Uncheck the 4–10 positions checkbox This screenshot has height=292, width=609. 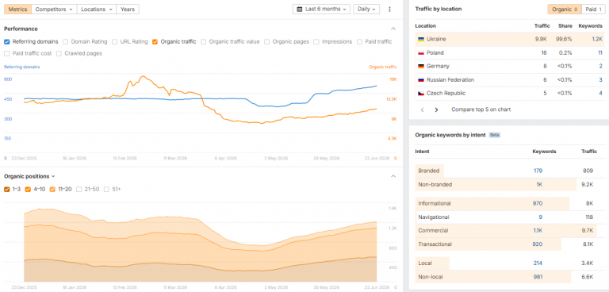tap(28, 190)
